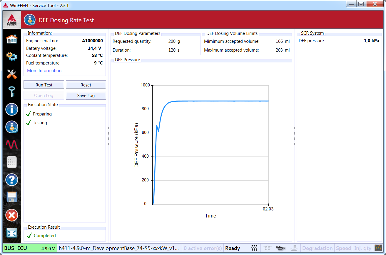Click the floppy disk save icon

(x=12, y=197)
